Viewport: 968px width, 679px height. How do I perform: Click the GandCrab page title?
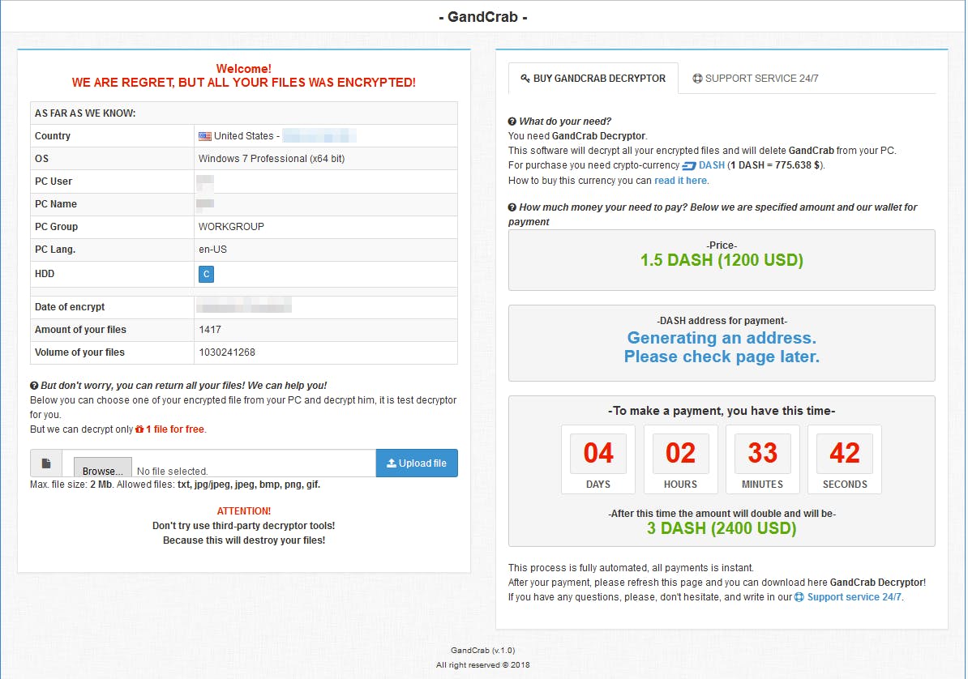coord(482,17)
